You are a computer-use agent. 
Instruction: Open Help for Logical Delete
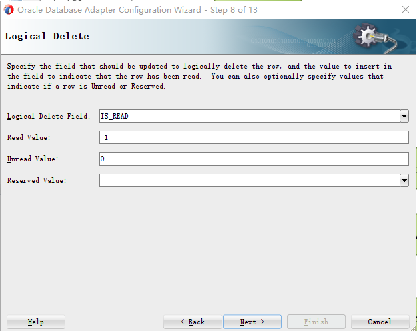pyautogui.click(x=36, y=322)
